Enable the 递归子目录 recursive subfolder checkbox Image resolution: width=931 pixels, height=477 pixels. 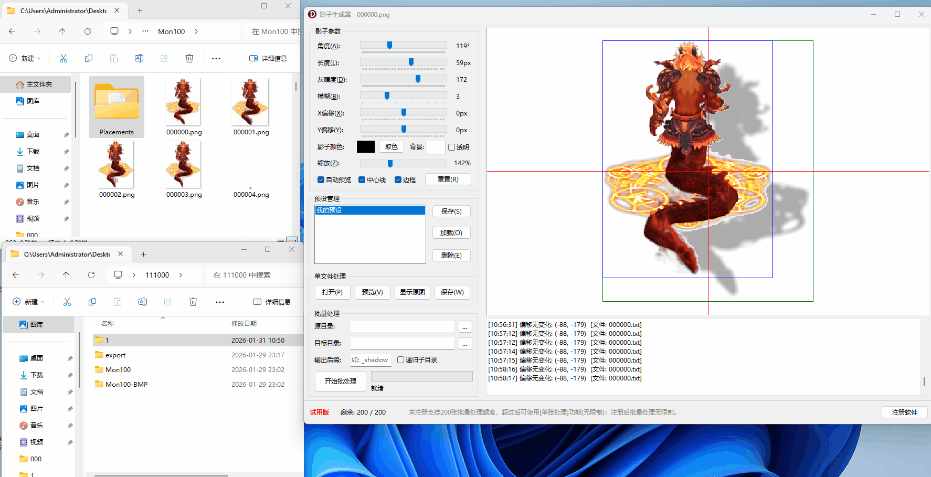[x=401, y=360]
